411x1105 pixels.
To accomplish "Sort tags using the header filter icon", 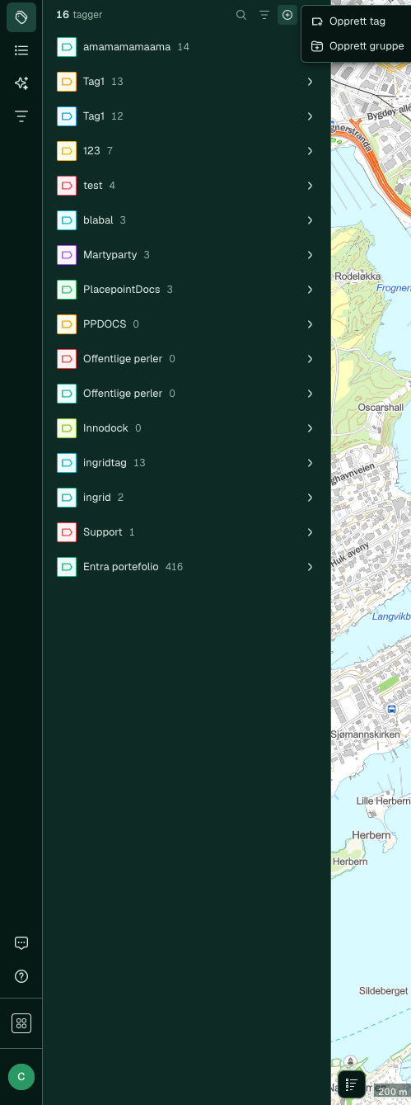I will 264,15.
